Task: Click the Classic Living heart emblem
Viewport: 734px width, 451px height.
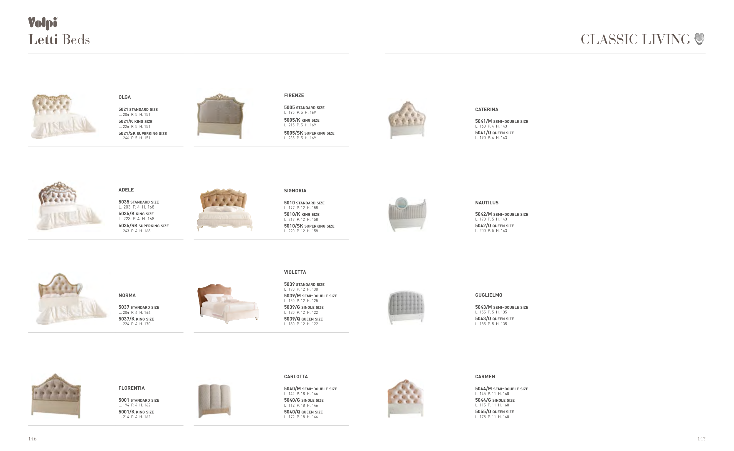Action: tap(699, 39)
